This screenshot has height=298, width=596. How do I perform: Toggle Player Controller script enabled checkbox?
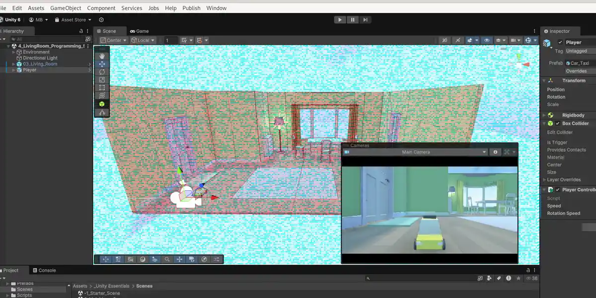pyautogui.click(x=558, y=190)
